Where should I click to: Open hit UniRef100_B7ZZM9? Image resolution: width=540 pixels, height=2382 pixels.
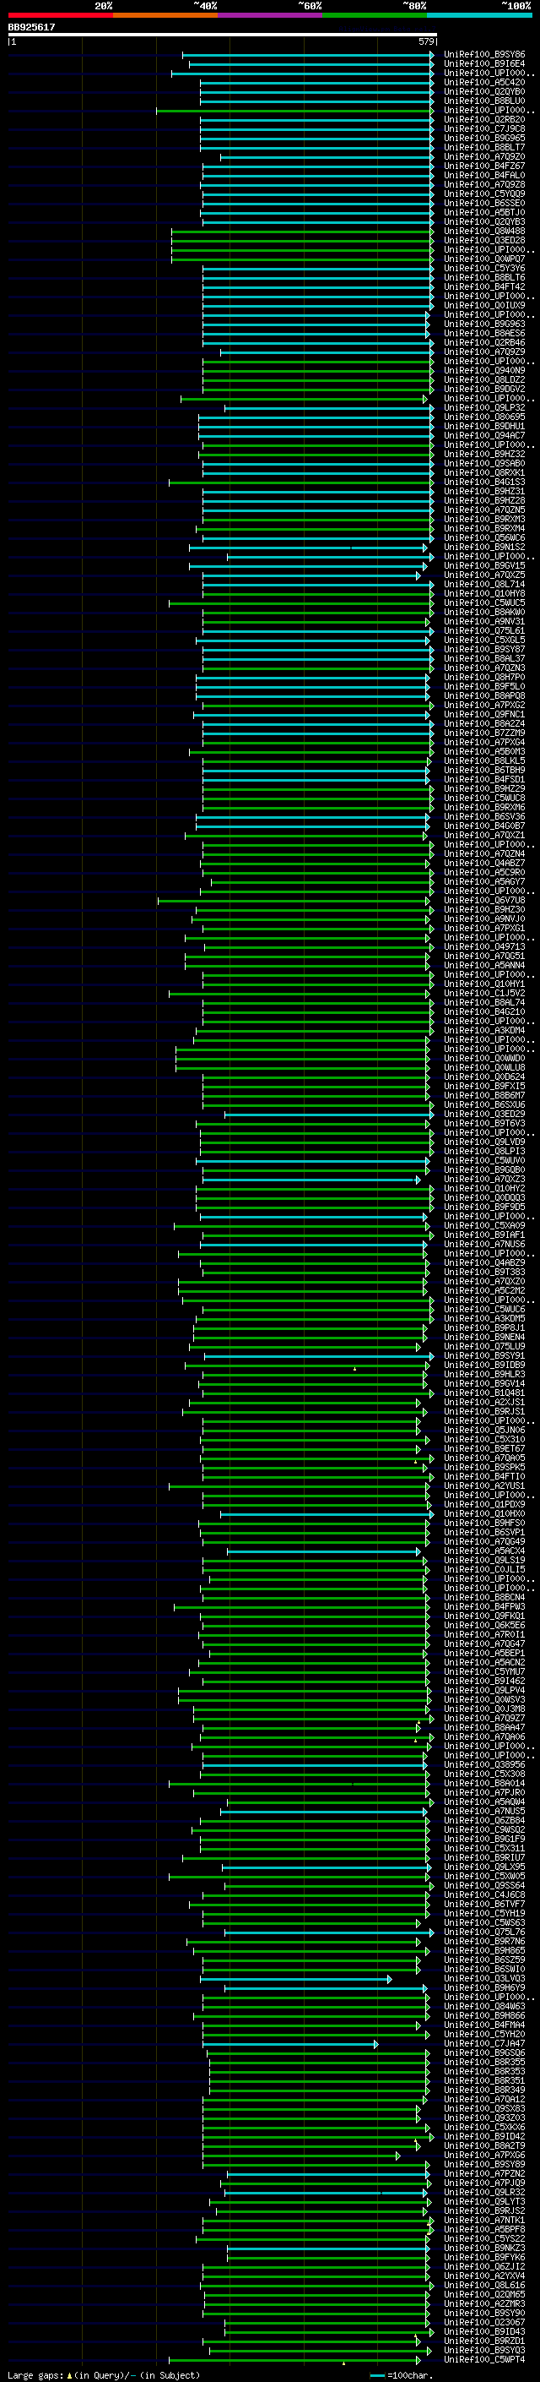pyautogui.click(x=483, y=733)
